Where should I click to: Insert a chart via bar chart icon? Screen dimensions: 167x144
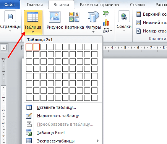click(106, 23)
